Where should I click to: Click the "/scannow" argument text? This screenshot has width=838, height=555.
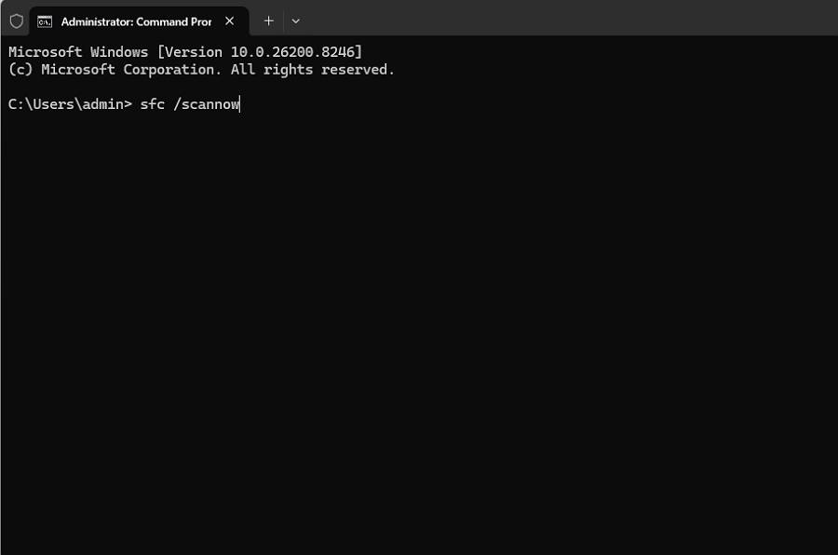click(x=206, y=104)
